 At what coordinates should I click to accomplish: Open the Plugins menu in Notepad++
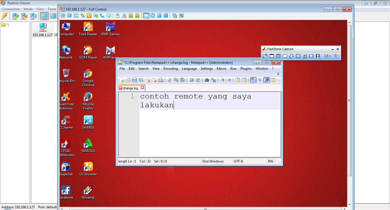point(246,69)
